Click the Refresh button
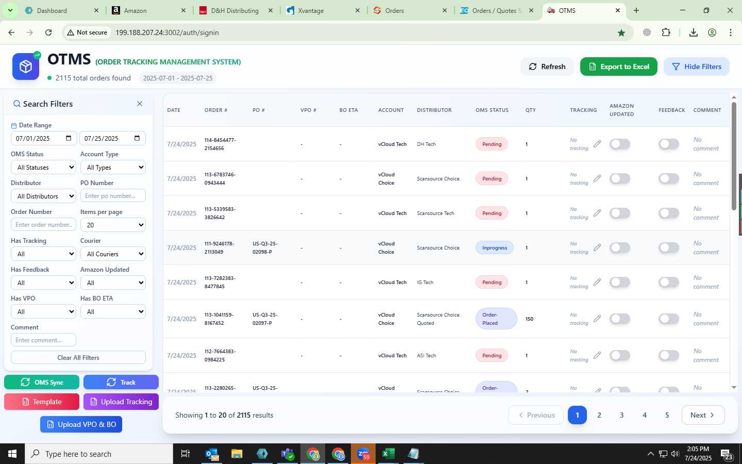Viewport: 742px width, 464px height. (x=547, y=67)
